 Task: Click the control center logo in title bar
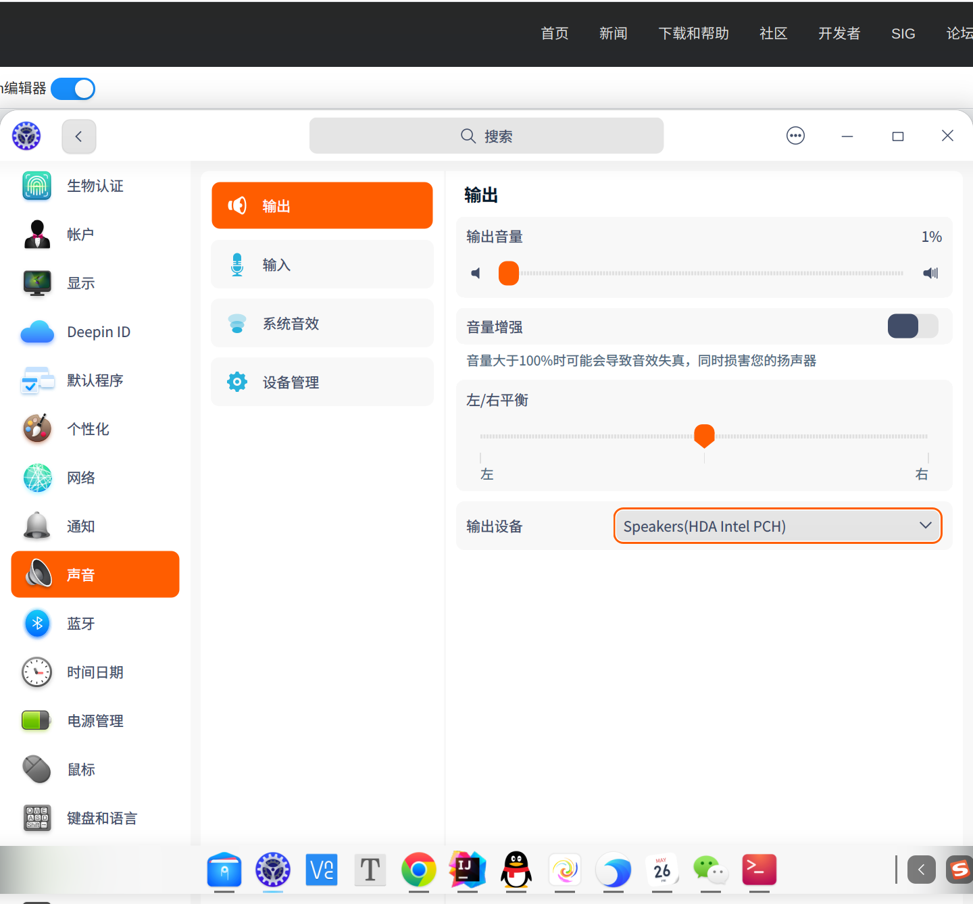tap(26, 136)
